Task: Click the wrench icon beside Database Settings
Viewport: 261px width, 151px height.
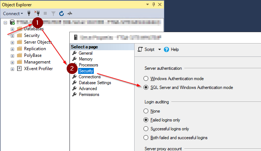Action: tap(75, 83)
